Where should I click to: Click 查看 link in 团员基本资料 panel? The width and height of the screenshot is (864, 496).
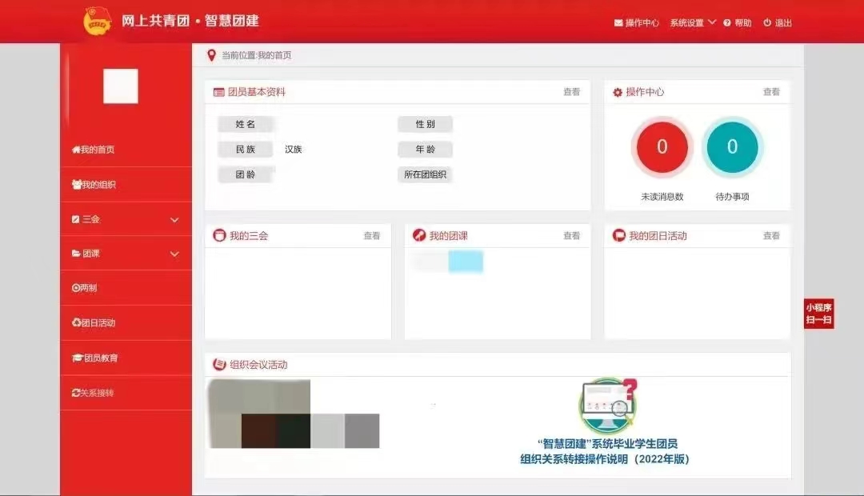coord(571,92)
